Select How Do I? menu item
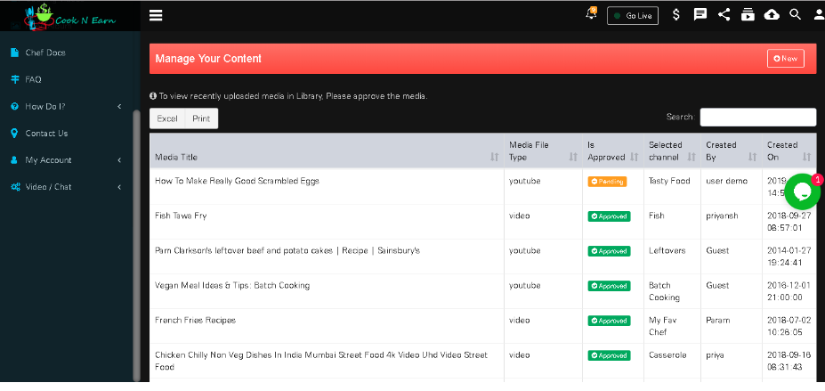 (45, 106)
